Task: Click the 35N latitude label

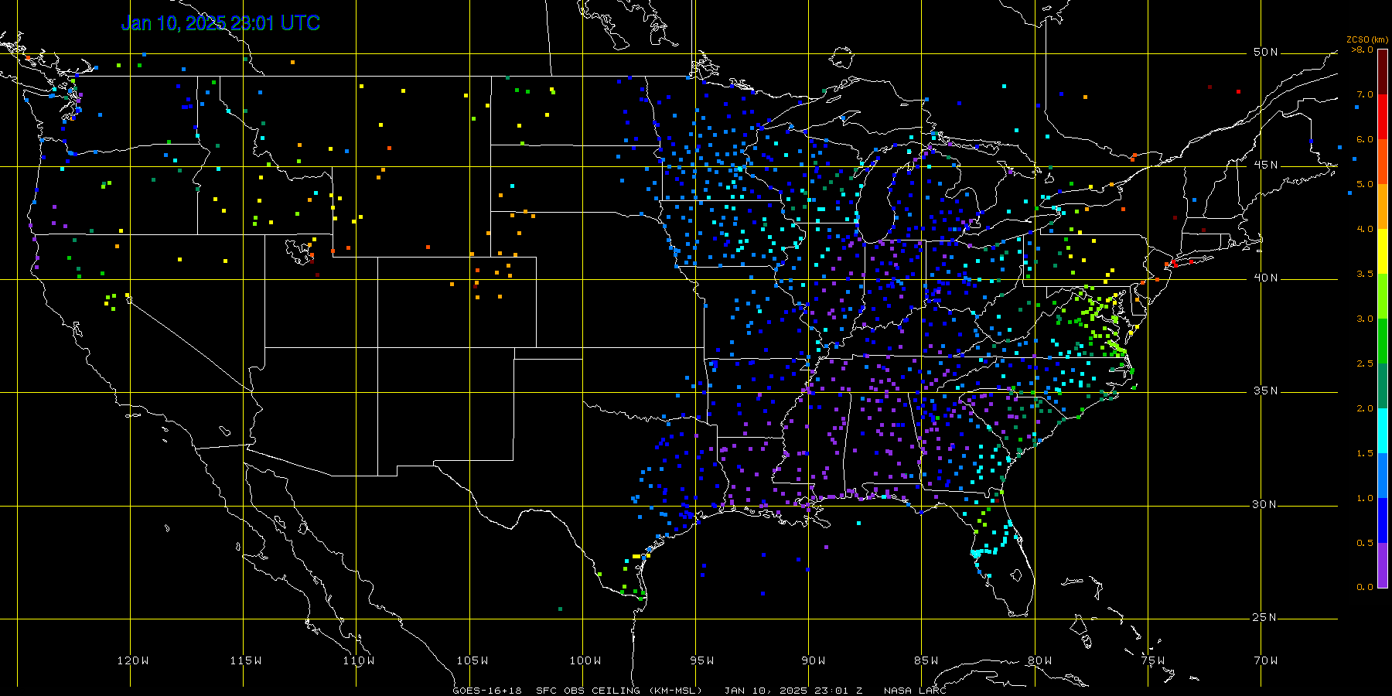Action: [1265, 391]
